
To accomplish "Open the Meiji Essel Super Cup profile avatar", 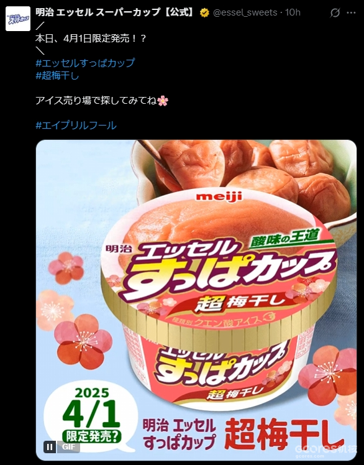I will click(x=18, y=19).
